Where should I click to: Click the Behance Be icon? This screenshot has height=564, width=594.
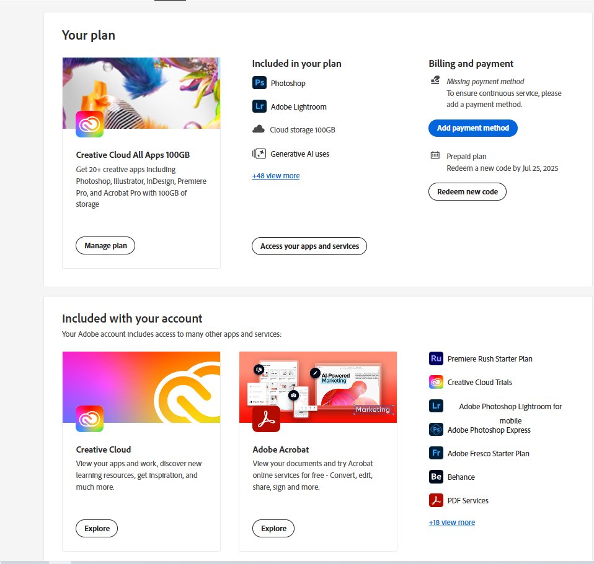(436, 477)
